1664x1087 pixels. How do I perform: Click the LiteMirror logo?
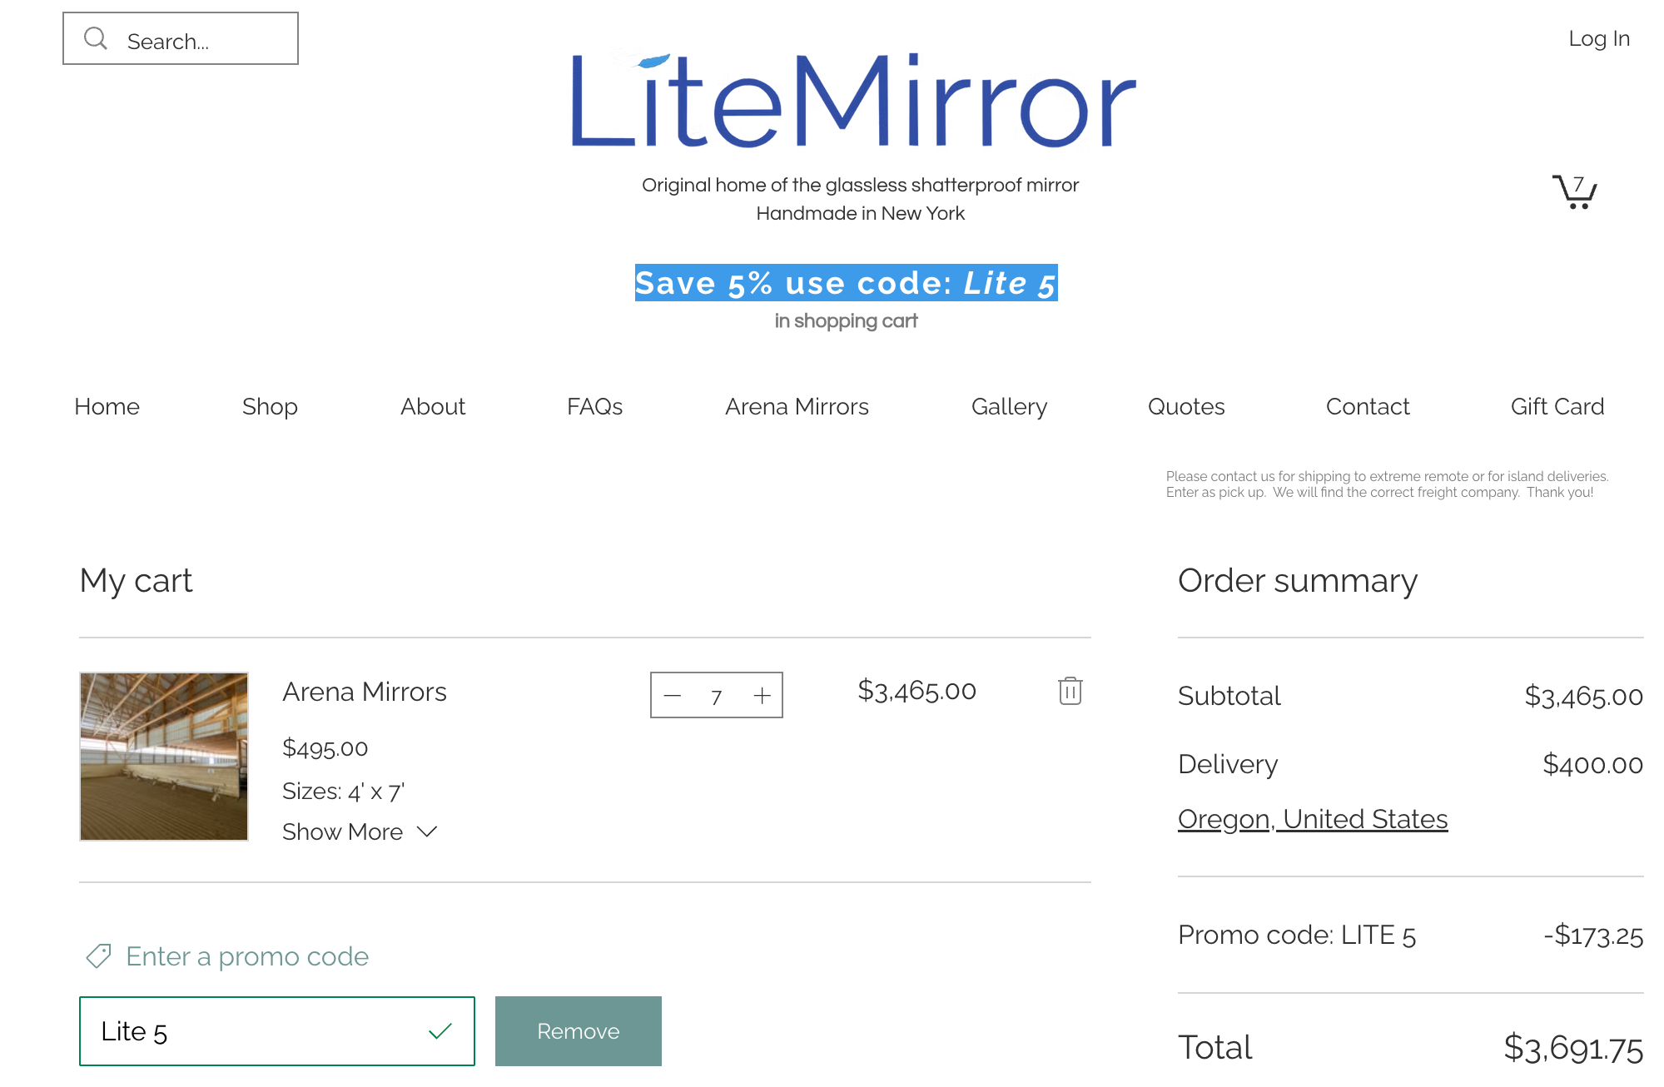pos(852,102)
